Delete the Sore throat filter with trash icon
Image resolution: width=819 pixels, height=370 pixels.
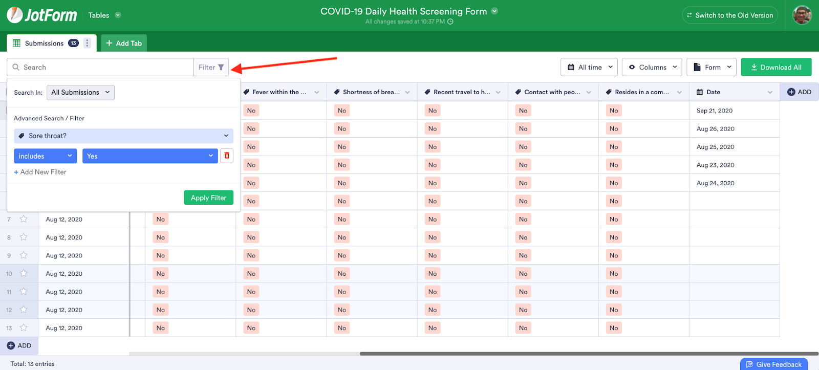coord(227,156)
